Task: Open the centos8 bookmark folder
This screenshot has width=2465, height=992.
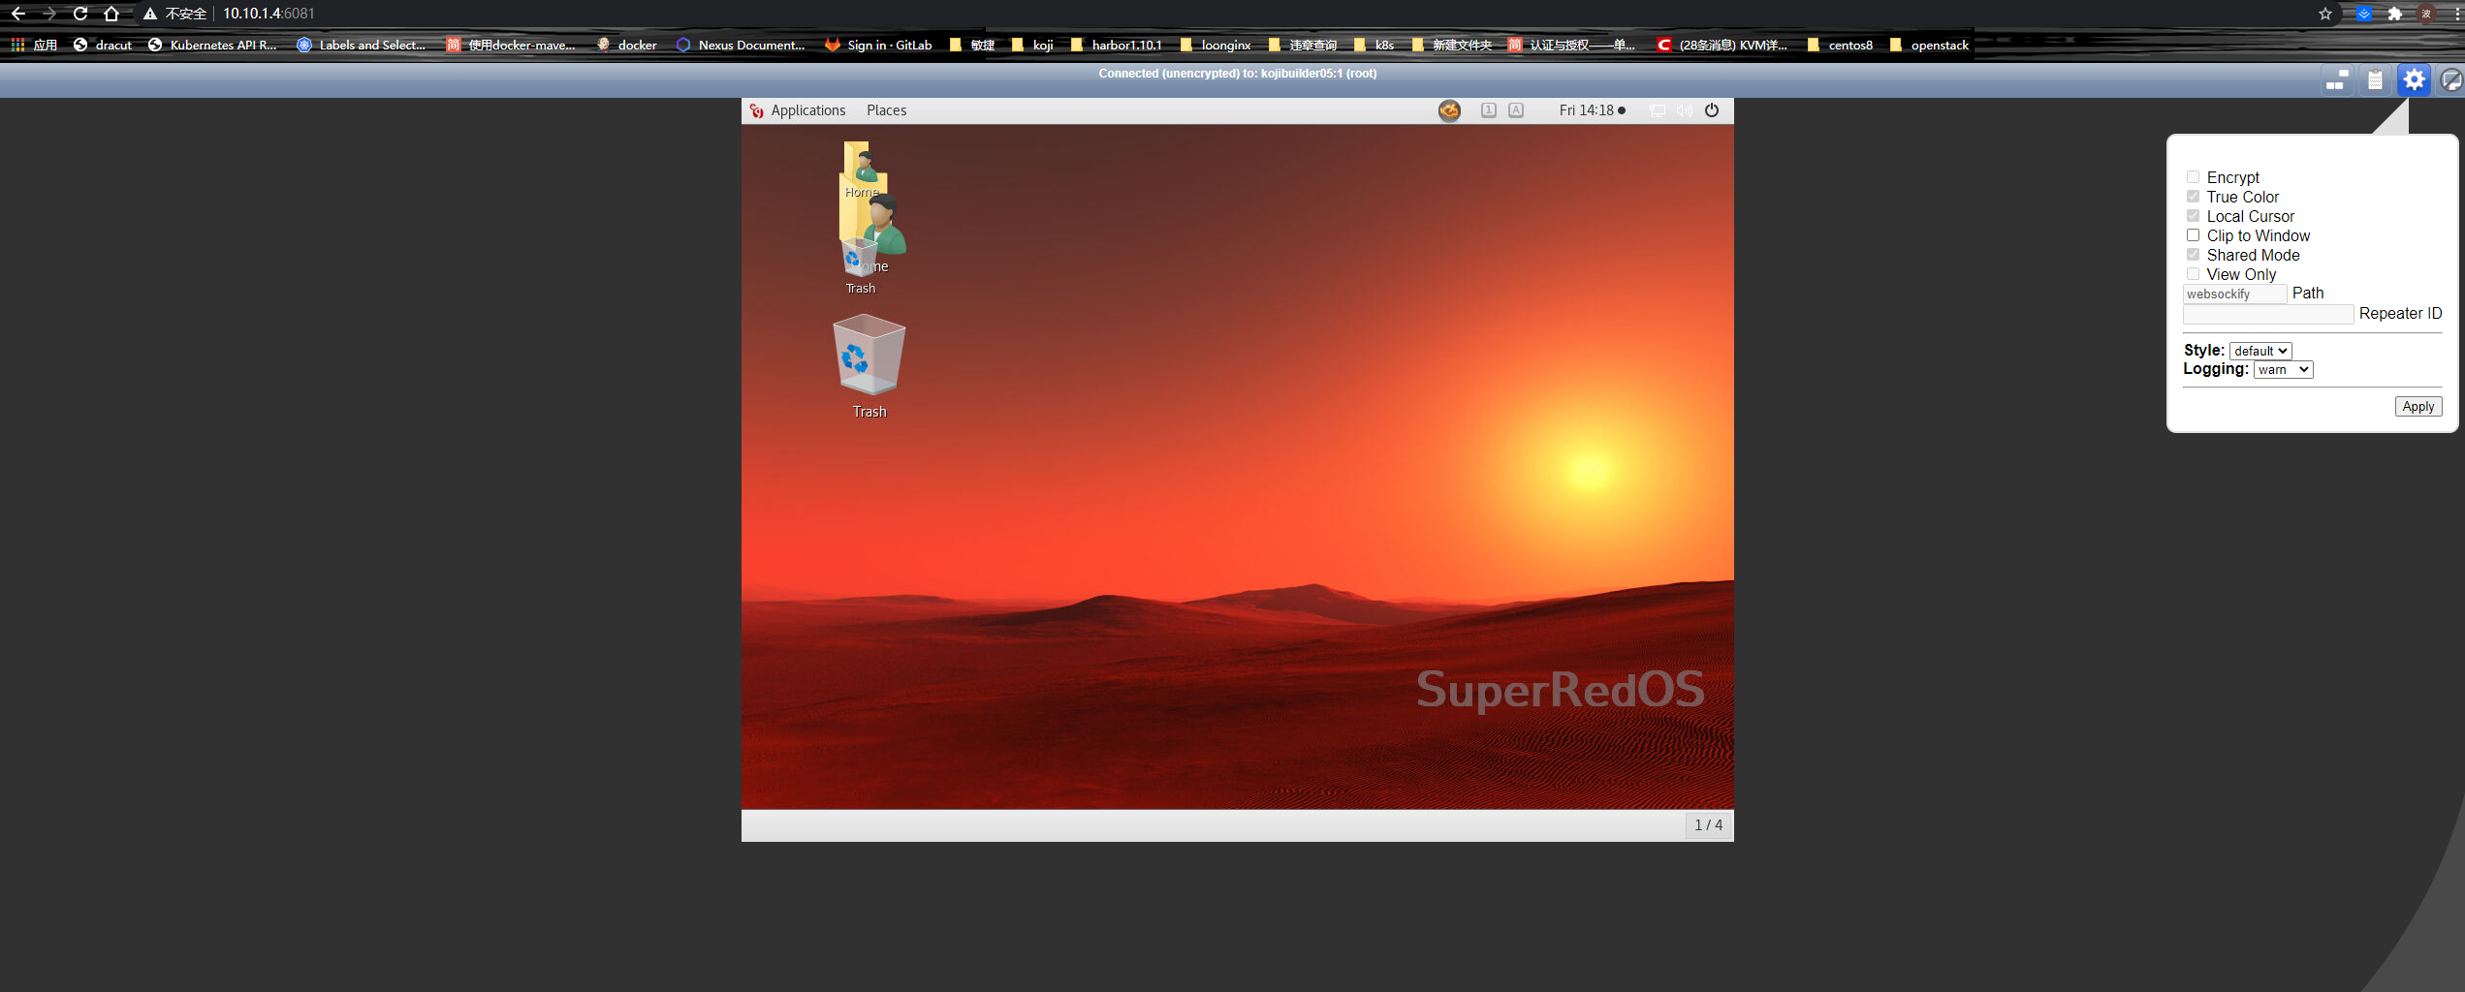Action: click(x=1840, y=45)
